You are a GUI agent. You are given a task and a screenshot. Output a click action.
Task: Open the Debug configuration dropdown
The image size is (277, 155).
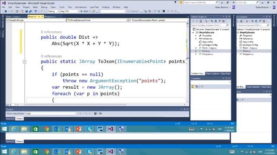point(53,12)
